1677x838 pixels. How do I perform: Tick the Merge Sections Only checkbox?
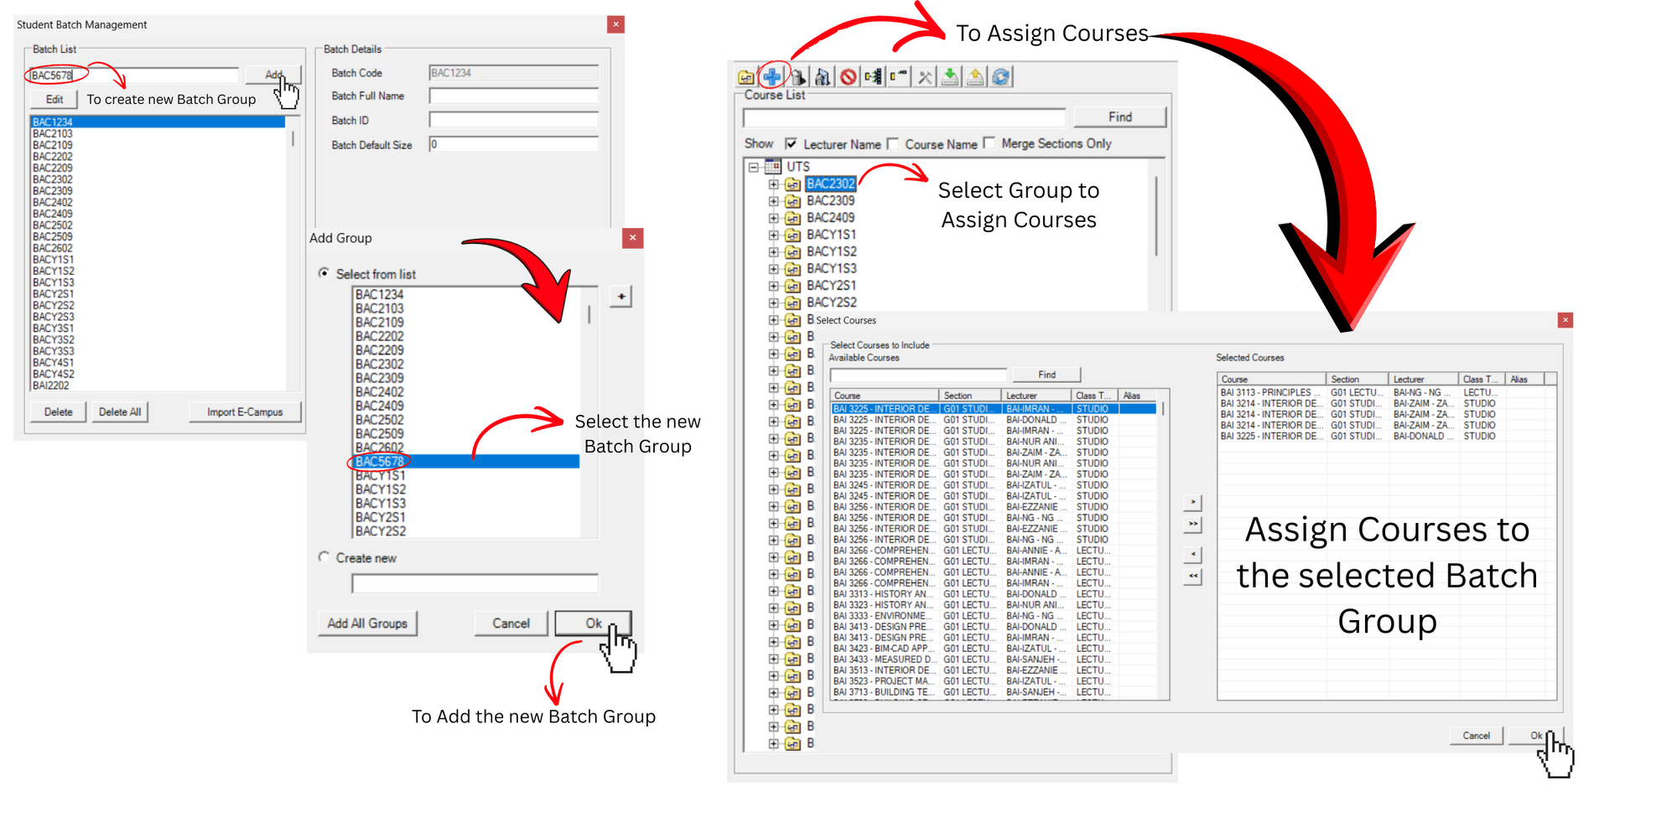[989, 143]
